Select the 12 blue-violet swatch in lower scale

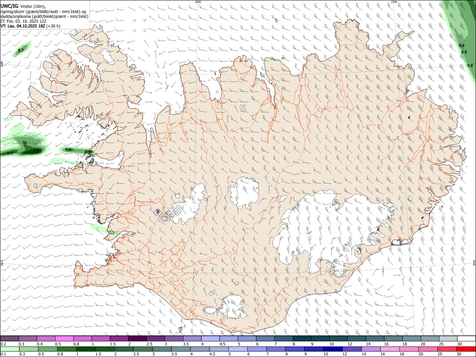(x=352, y=349)
